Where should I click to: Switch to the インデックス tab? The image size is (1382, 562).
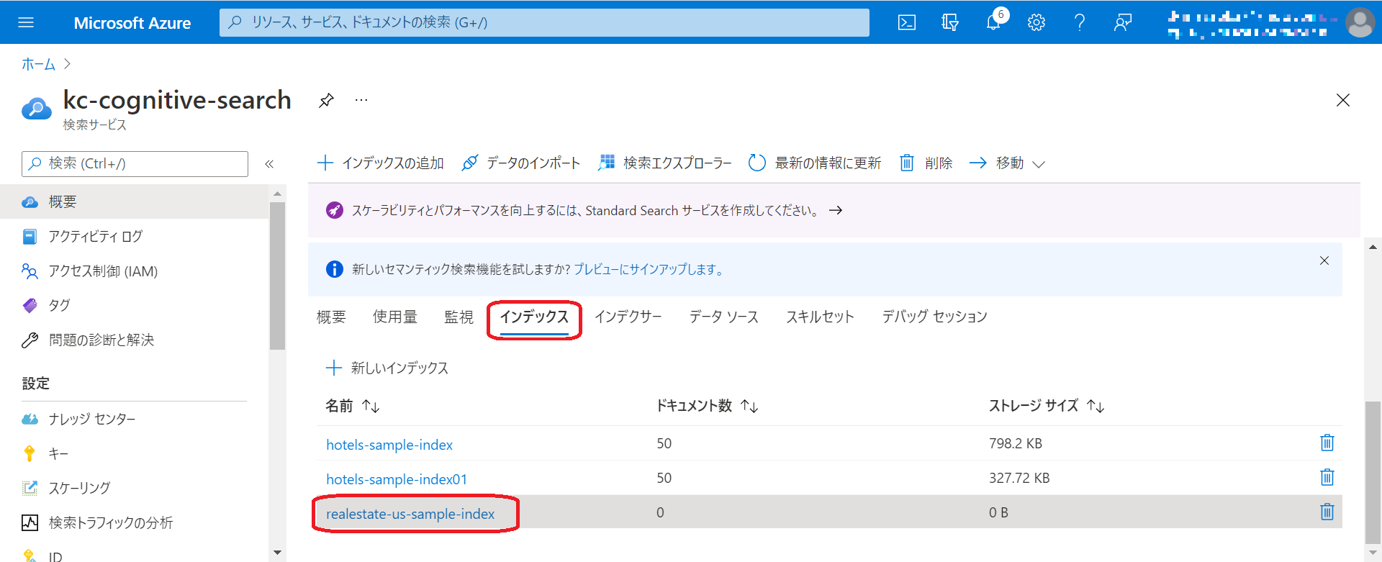[x=534, y=317]
